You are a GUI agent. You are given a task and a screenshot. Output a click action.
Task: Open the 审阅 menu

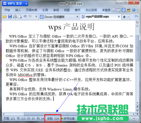(x=56, y=10)
